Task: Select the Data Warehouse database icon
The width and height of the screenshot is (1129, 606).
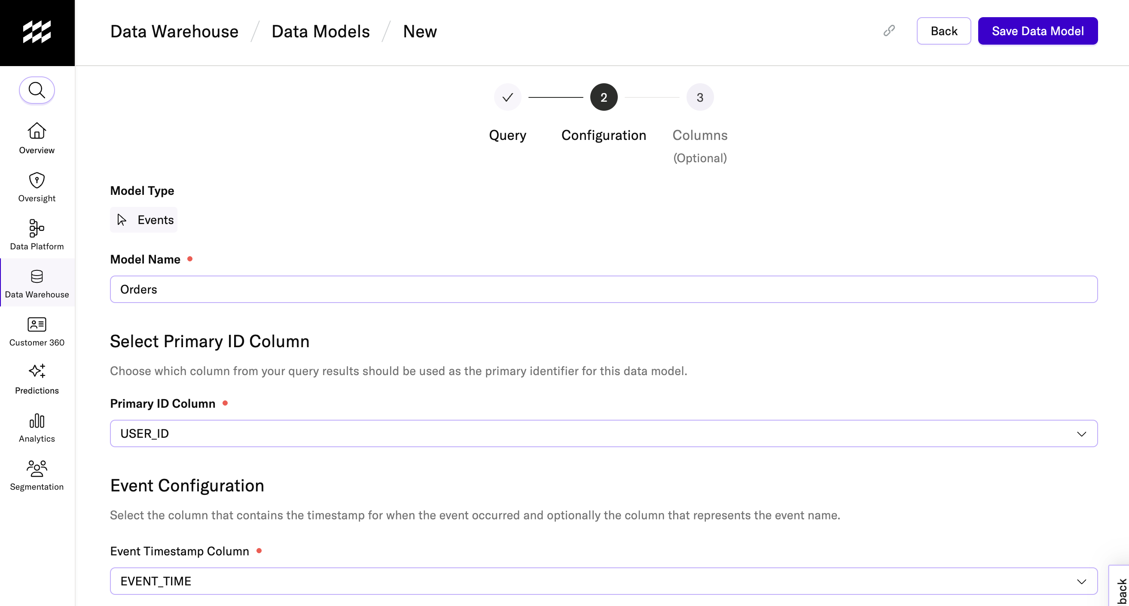Action: 37,277
